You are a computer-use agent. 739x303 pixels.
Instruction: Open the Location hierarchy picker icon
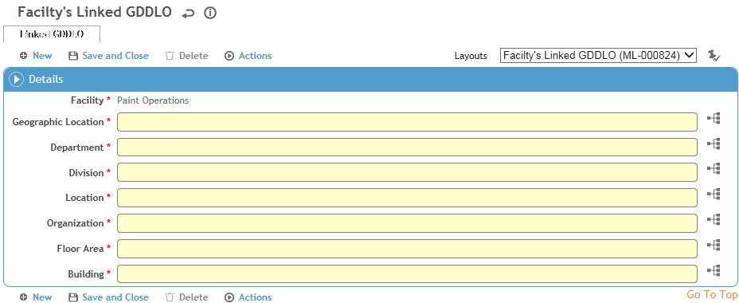pyautogui.click(x=714, y=194)
